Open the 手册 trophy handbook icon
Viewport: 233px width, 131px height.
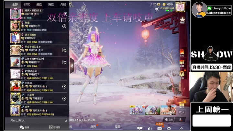[182, 75]
